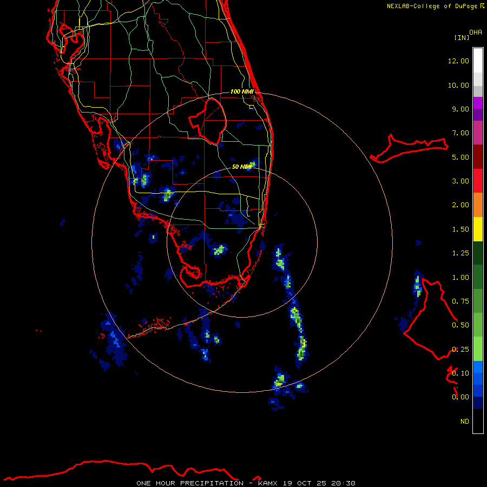This screenshot has width=487, height=487.
Task: Click the 3.00 legend value
Action: (x=460, y=181)
